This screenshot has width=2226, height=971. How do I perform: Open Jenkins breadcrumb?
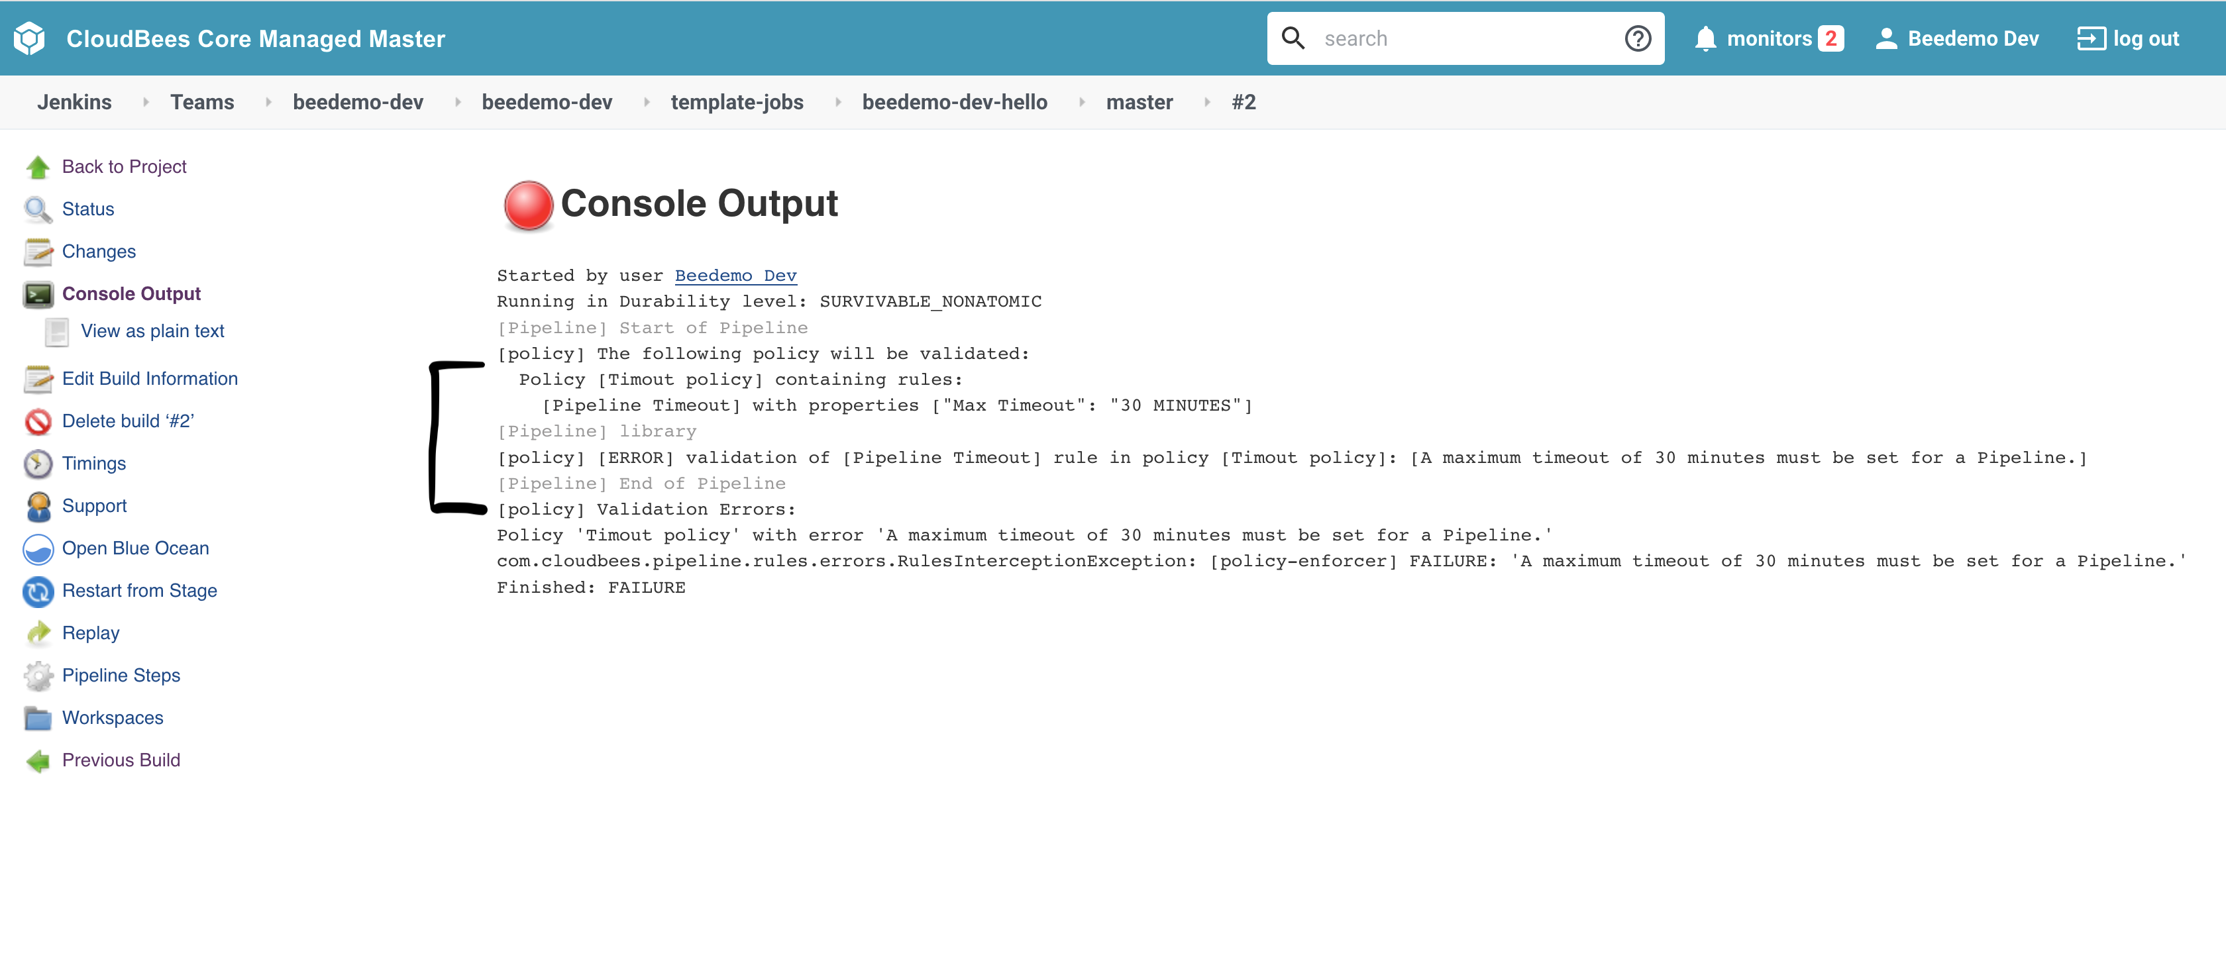pos(74,102)
